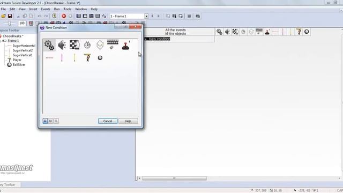Viewport: 343px width, 193px height.
Task: Click the zoom slider handle
Action: click(x=10, y=23)
